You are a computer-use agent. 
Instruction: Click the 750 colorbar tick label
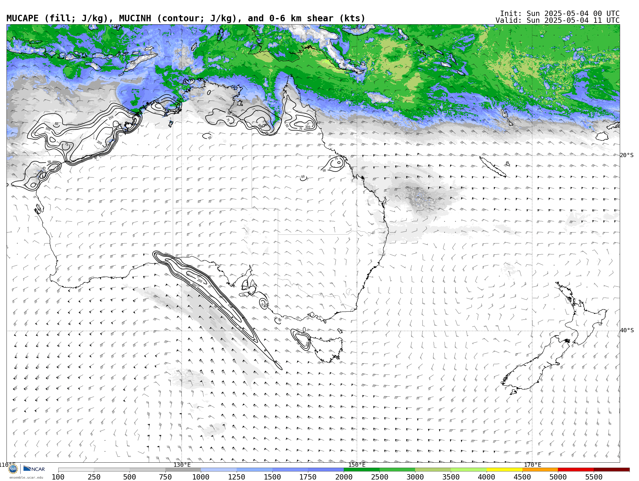tap(165, 477)
